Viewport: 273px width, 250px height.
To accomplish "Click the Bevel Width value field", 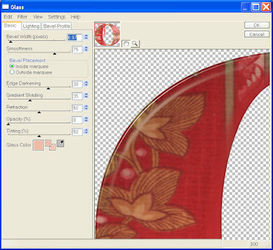I will (74, 37).
